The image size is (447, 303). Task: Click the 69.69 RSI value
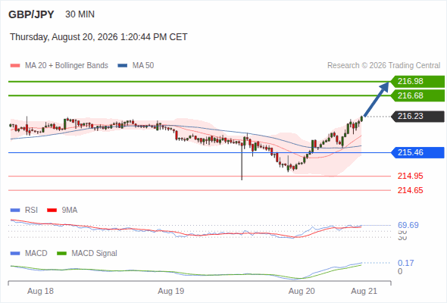(x=408, y=225)
